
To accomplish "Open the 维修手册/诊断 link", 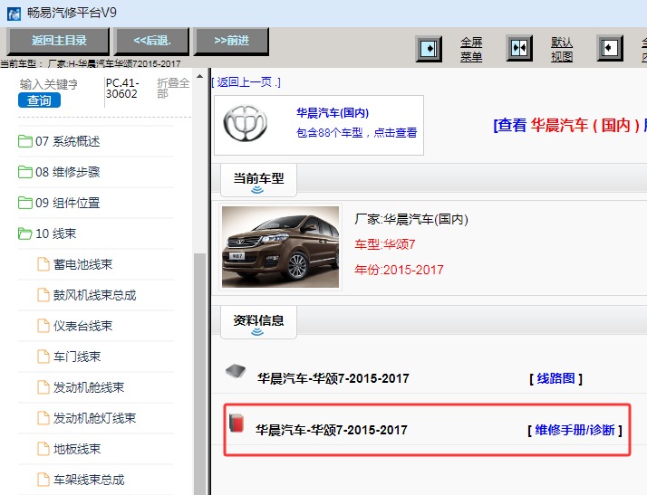I will pos(575,430).
